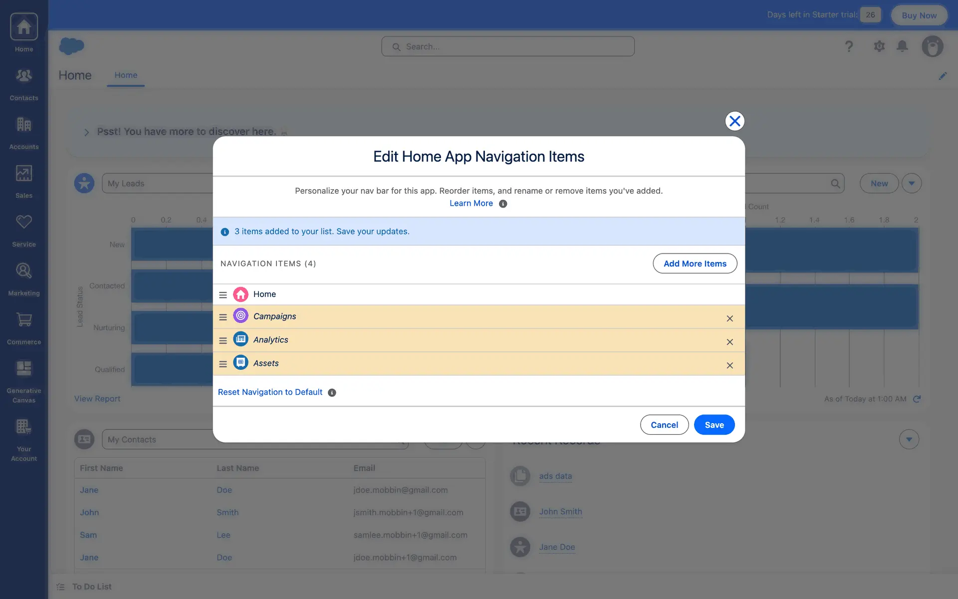Close the Edit Navigation Items dialog
The width and height of the screenshot is (958, 599).
point(734,121)
